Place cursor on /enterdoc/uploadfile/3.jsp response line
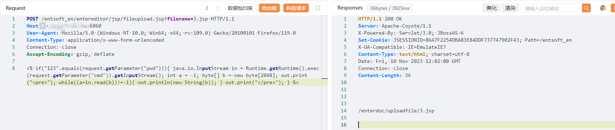Screen dimensions: 615x130 (396, 111)
